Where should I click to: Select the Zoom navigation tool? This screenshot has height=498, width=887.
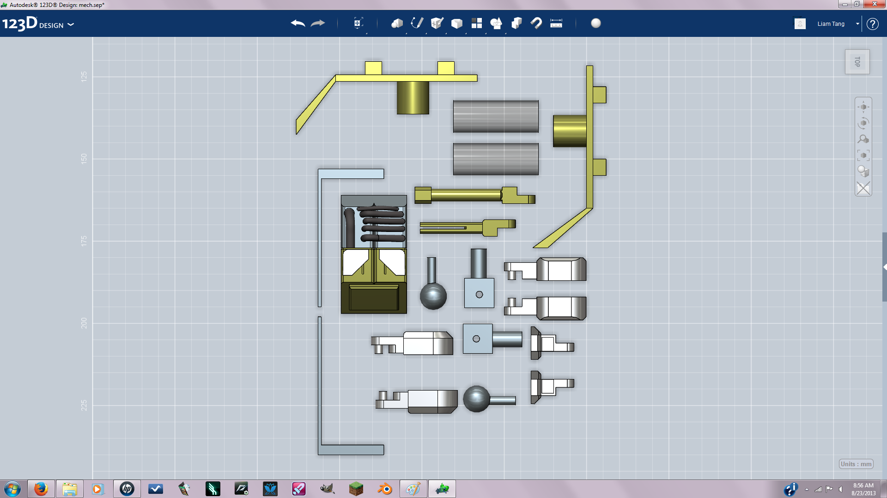tap(863, 139)
